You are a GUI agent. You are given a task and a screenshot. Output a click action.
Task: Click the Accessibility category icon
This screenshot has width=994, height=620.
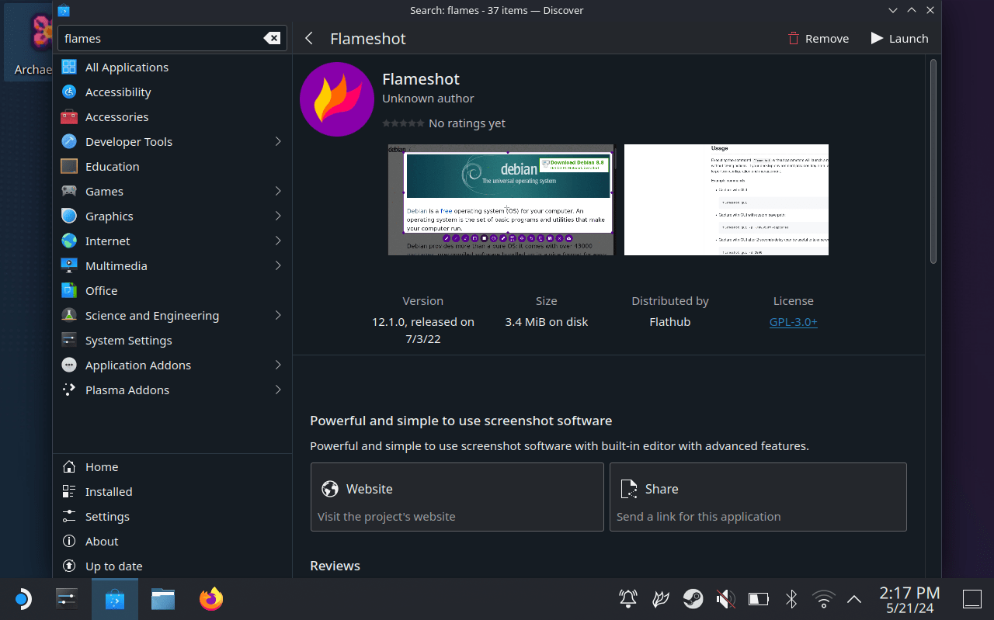(x=69, y=92)
